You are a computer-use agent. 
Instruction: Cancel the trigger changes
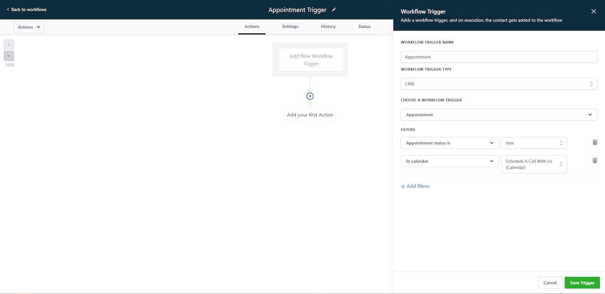pos(550,283)
